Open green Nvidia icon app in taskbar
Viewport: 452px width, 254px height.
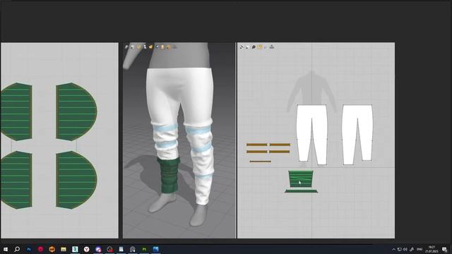(x=144, y=249)
